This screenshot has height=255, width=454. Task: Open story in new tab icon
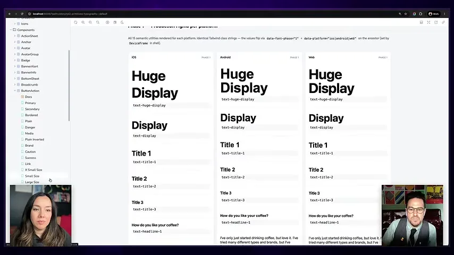click(436, 22)
